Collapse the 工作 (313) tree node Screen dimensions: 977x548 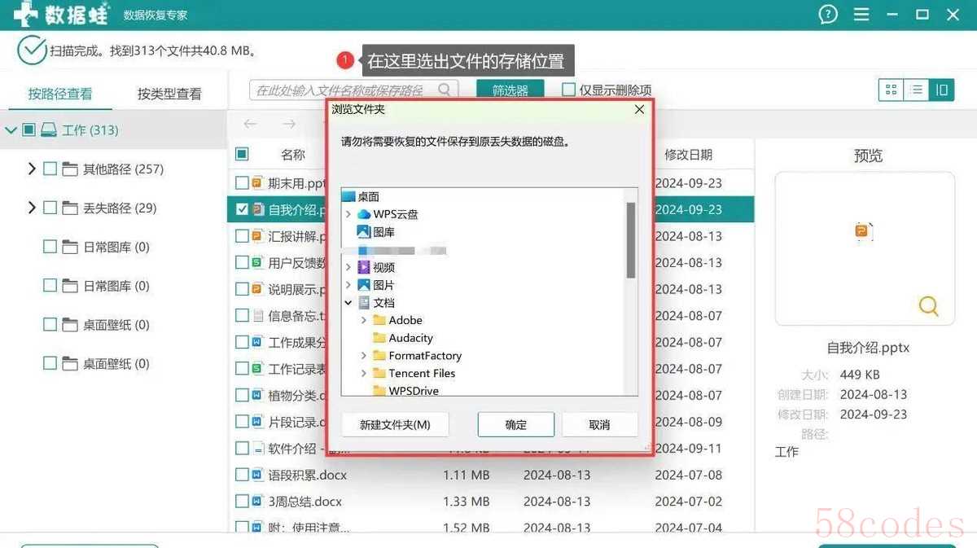coord(11,130)
